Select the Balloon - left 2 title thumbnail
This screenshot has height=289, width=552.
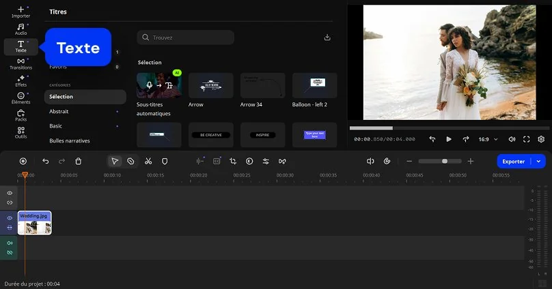[x=314, y=86]
